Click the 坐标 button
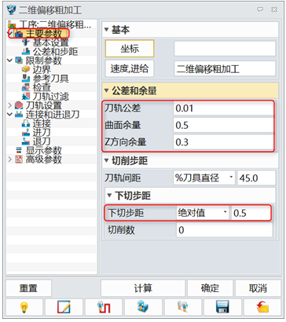The width and height of the screenshot is (286, 322). click(x=130, y=49)
